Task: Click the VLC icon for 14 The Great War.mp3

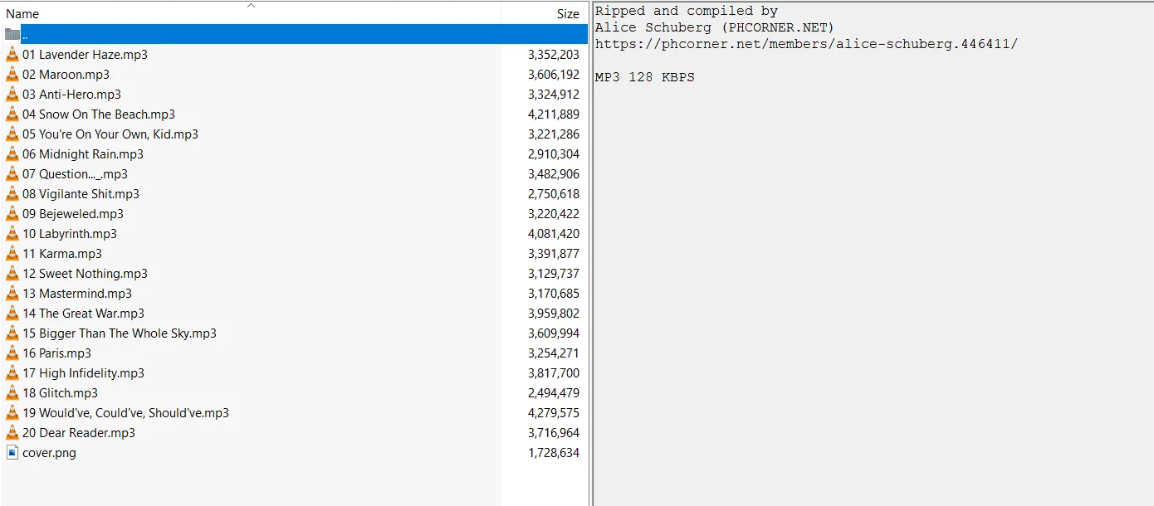Action: tap(12, 314)
